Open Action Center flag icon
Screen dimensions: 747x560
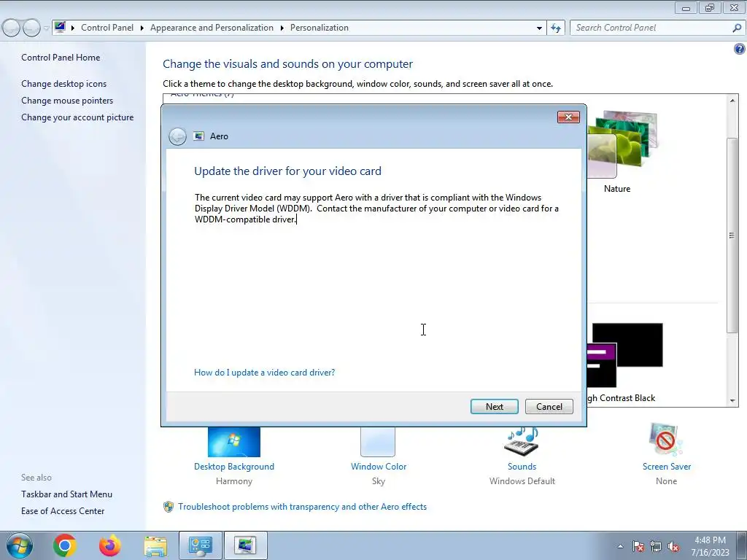[638, 546]
